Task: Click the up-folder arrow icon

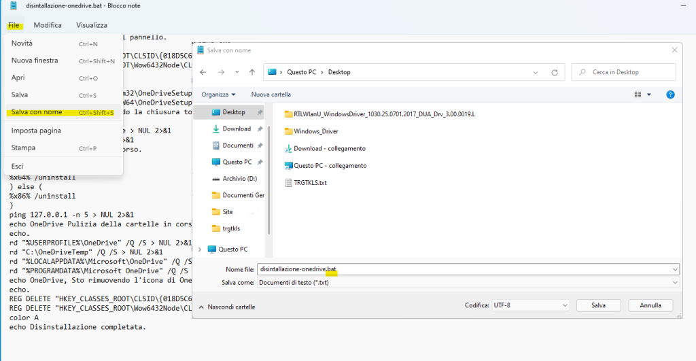Action: 252,72
